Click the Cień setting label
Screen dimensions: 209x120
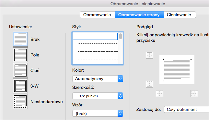35,70
